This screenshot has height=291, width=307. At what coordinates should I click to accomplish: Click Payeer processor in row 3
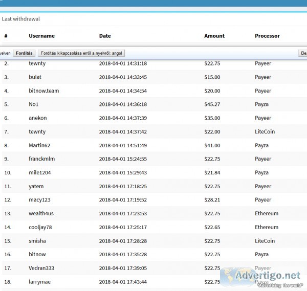point(263,77)
